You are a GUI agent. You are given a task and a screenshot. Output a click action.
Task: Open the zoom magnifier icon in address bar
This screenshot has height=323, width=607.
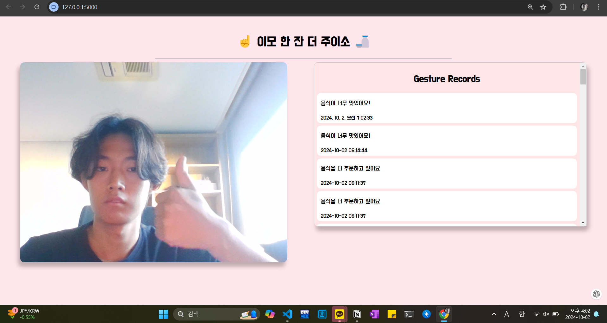530,7
